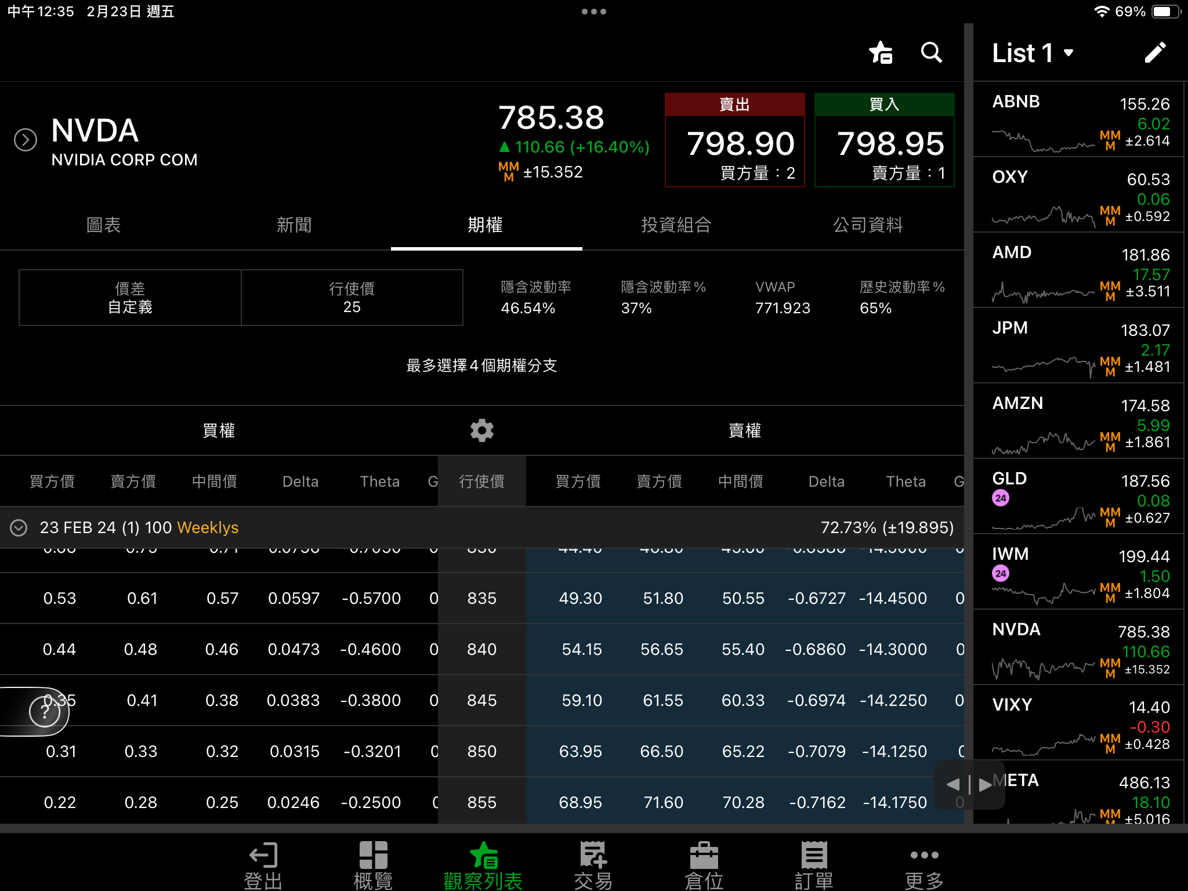This screenshot has height=891, width=1188.
Task: Select VIXY in the watchlist
Action: pyautogui.click(x=1079, y=723)
